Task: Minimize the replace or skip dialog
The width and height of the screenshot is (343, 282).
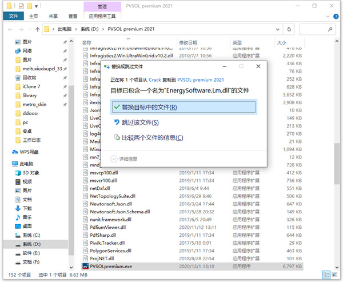Action: click(x=225, y=66)
